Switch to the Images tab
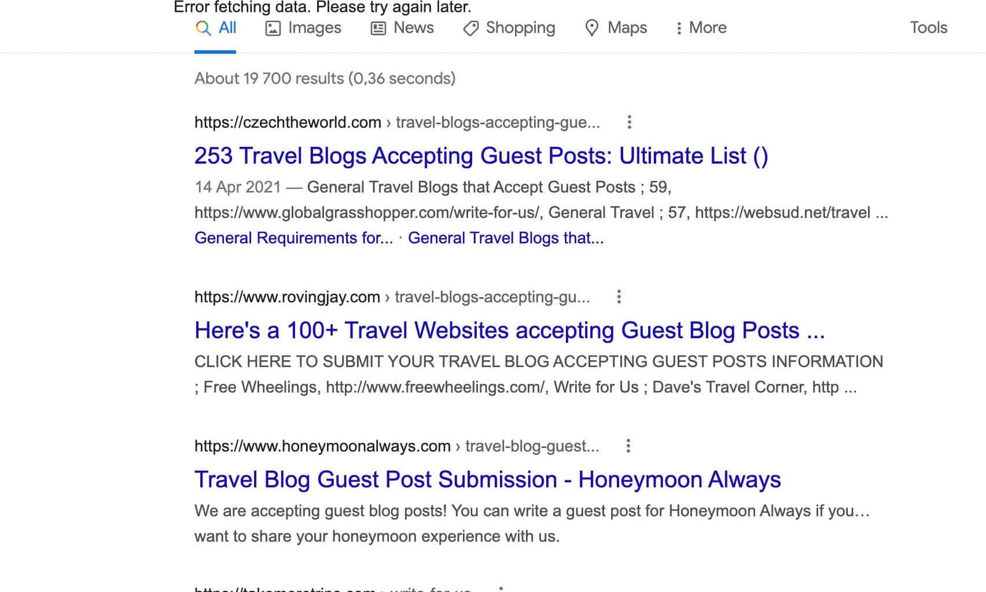This screenshot has height=592, width=986. (314, 28)
